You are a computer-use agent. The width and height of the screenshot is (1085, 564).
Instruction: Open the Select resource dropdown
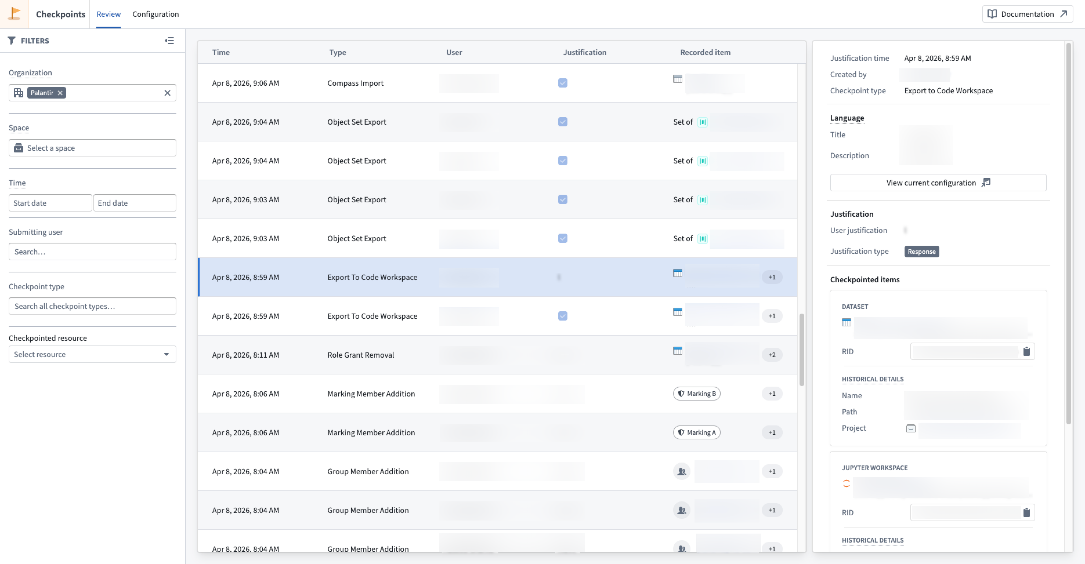tap(92, 354)
